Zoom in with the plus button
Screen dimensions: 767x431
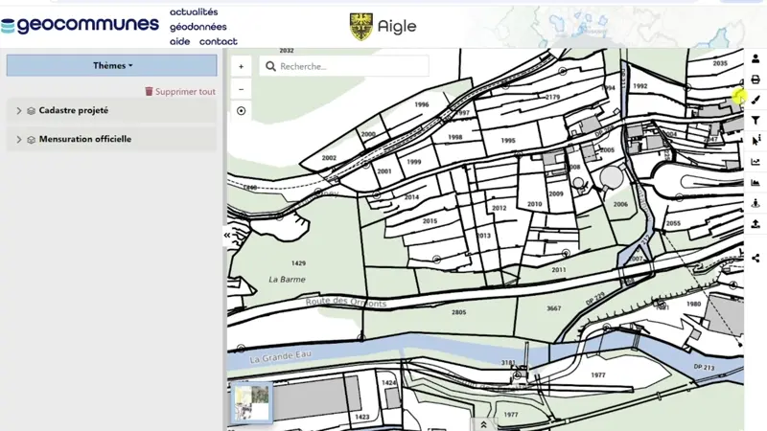pyautogui.click(x=241, y=67)
